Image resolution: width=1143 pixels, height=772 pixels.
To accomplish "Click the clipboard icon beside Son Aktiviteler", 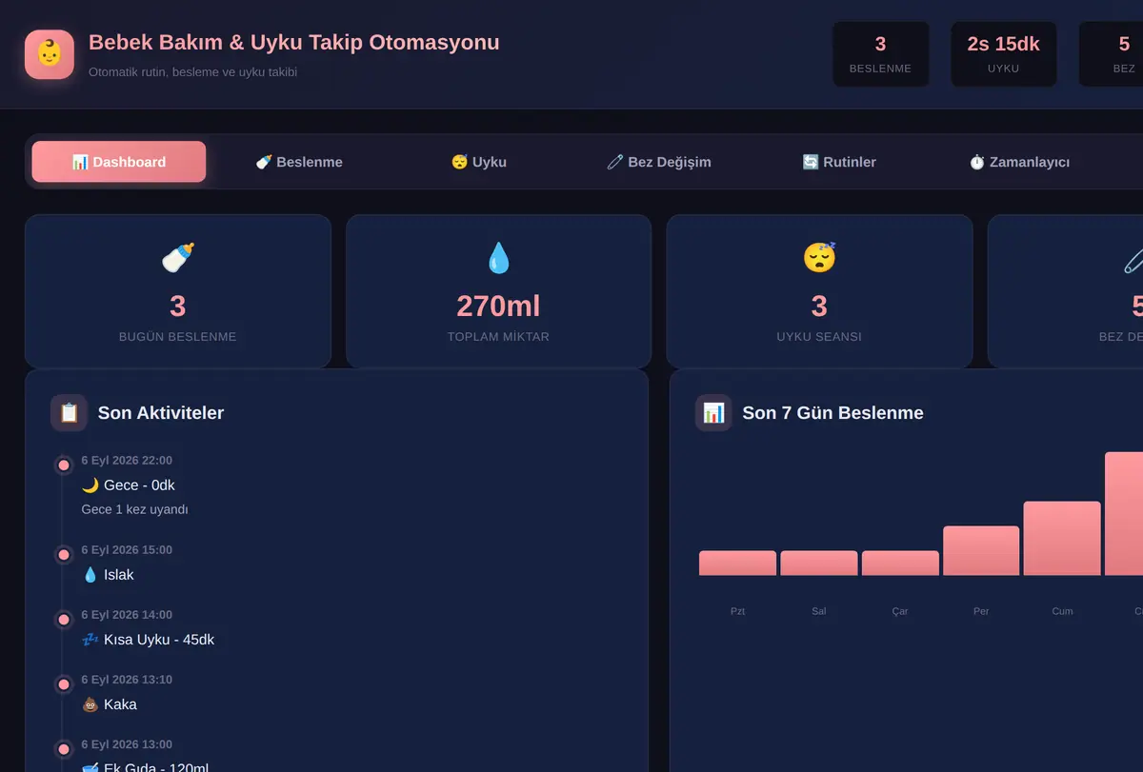I will (69, 413).
